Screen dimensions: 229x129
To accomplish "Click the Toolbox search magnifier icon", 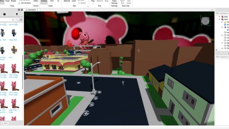I will [17, 20].
